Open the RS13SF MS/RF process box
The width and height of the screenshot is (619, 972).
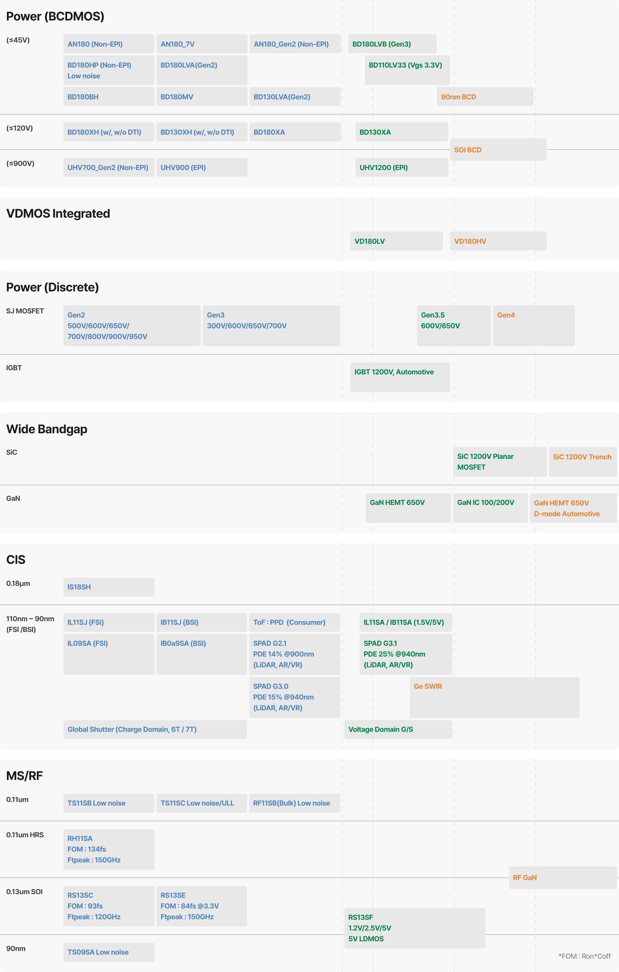[414, 928]
